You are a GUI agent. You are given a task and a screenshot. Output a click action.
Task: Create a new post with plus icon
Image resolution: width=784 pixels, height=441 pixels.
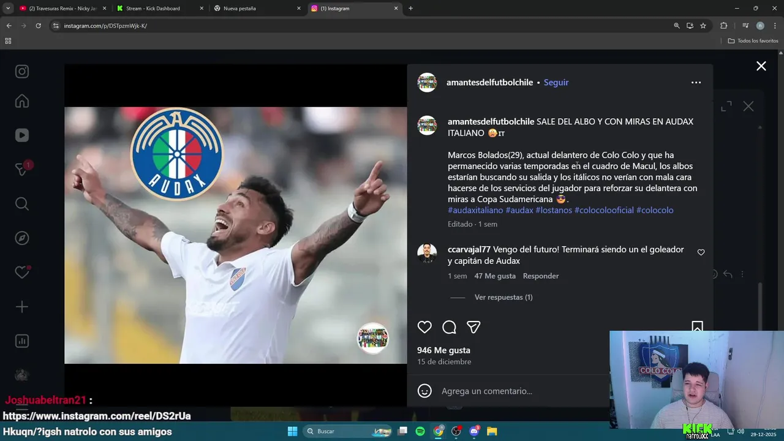click(x=22, y=307)
